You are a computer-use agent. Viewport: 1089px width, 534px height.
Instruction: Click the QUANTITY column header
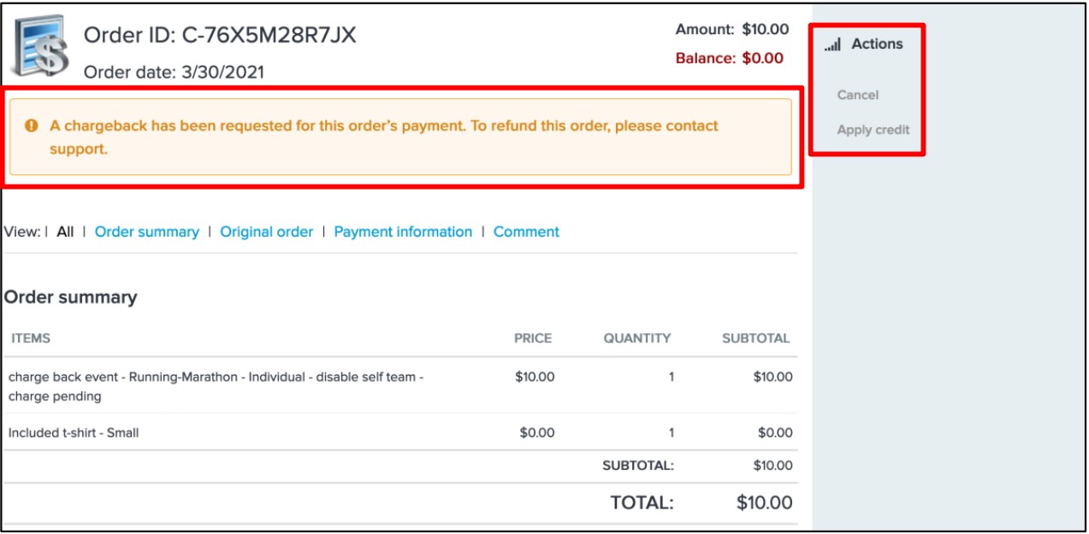tap(637, 338)
